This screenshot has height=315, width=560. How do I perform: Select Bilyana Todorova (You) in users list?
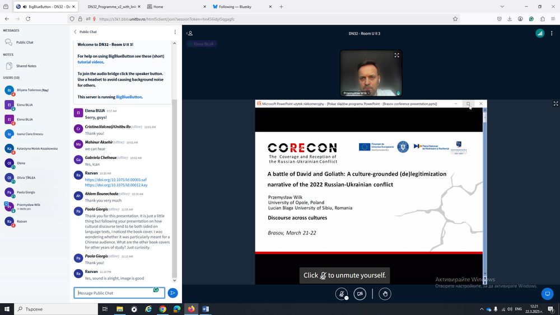tap(32, 90)
